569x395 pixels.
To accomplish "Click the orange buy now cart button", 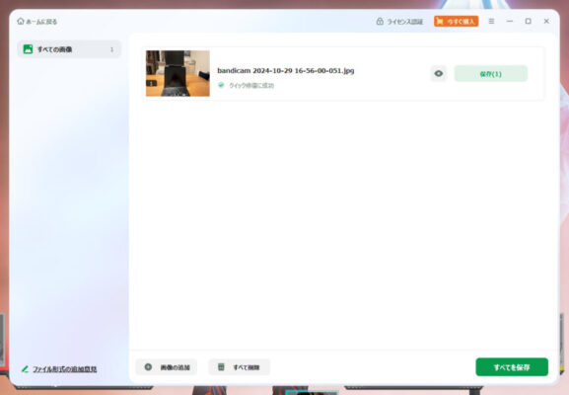I will pyautogui.click(x=456, y=21).
